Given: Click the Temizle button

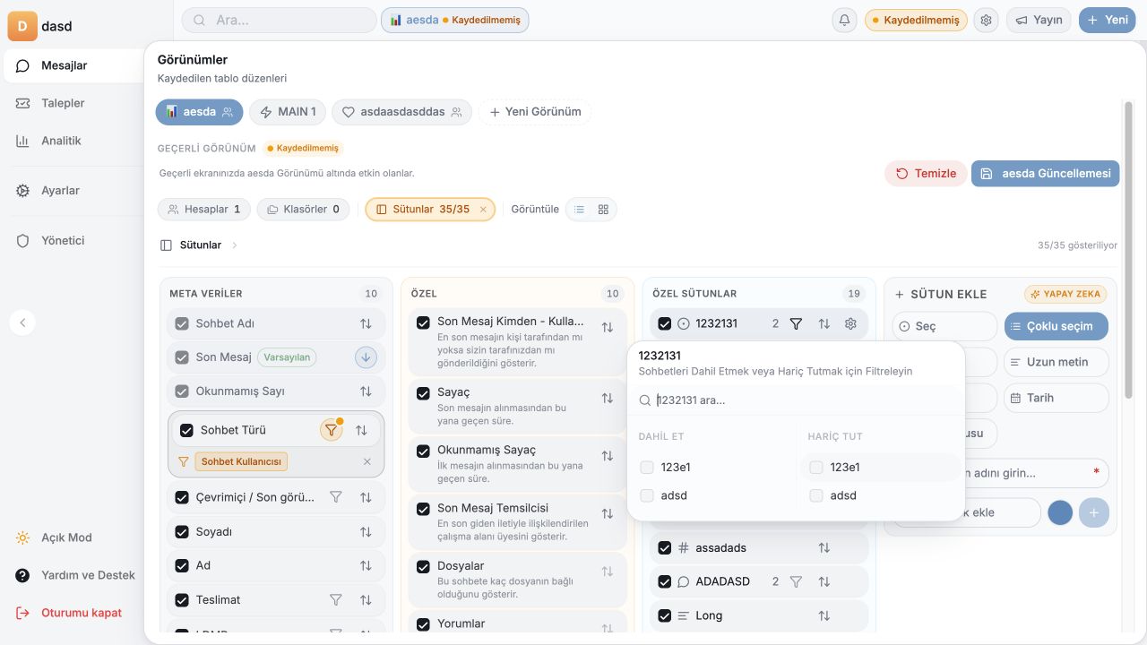Looking at the screenshot, I should (926, 174).
